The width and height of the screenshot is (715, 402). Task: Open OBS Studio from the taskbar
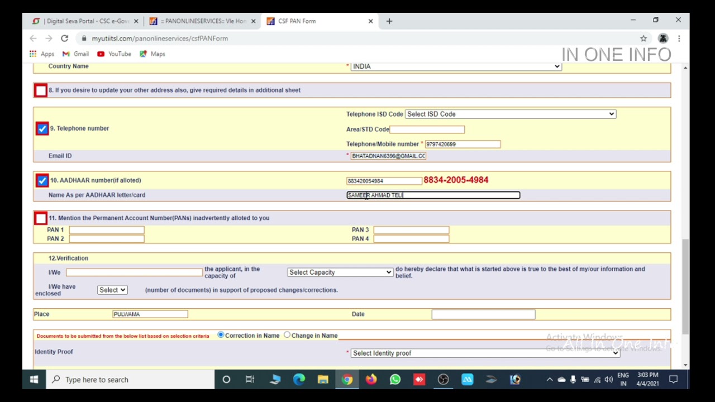[x=443, y=380]
